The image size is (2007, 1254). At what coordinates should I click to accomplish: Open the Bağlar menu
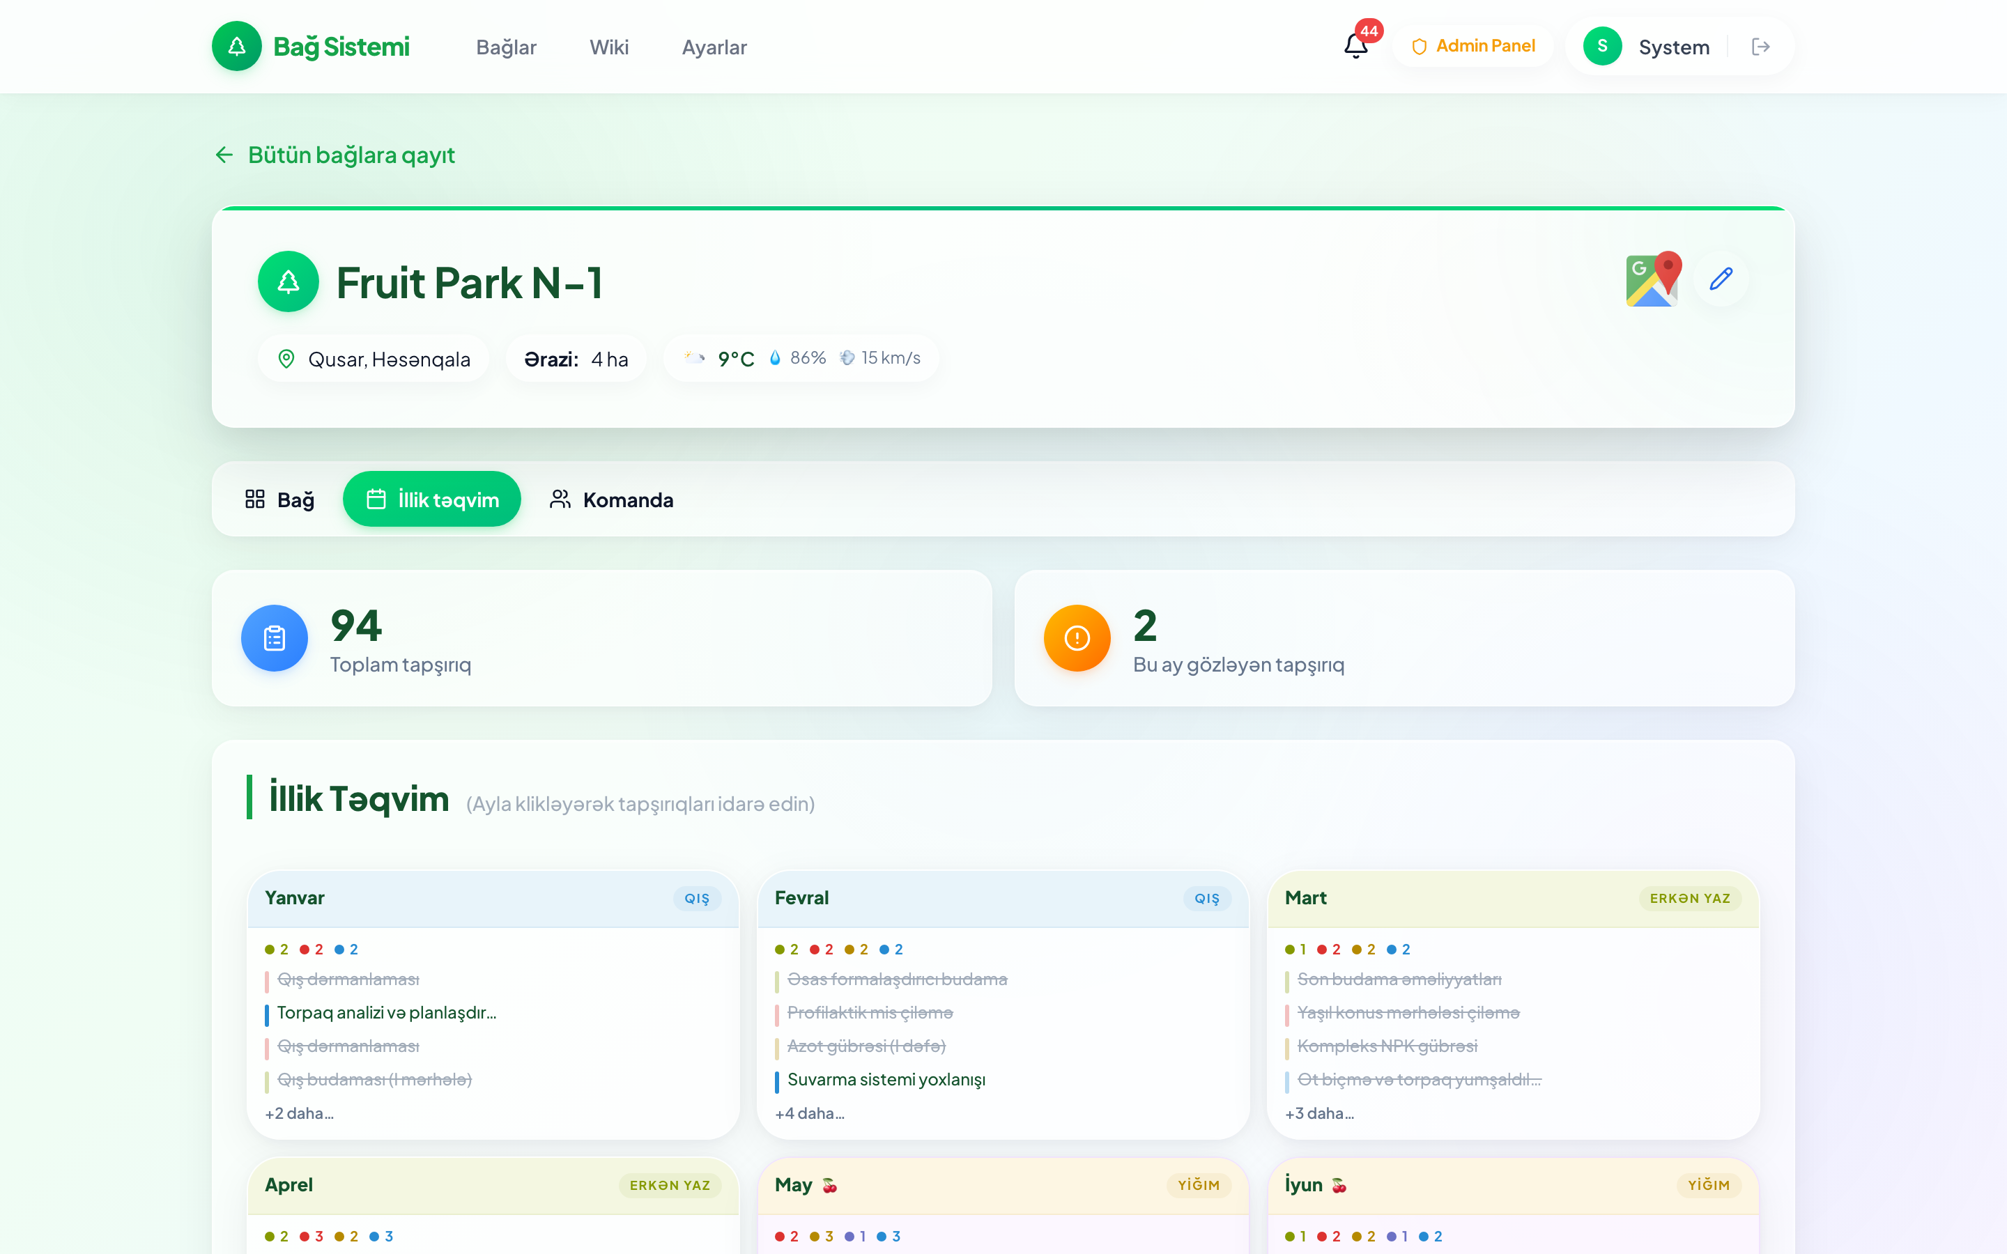pos(506,47)
